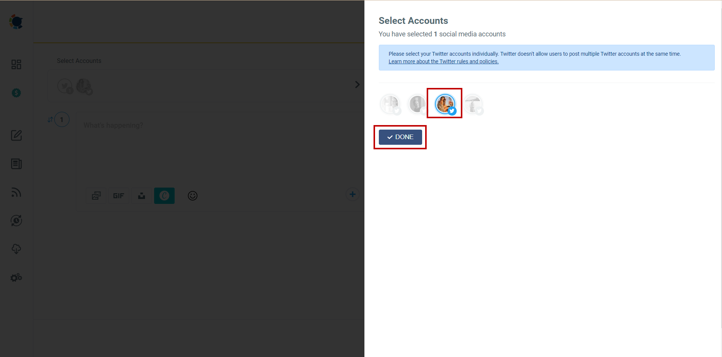Open the Dashboard grid icon in sidebar
Screen dimensions: 722x357
(x=16, y=64)
